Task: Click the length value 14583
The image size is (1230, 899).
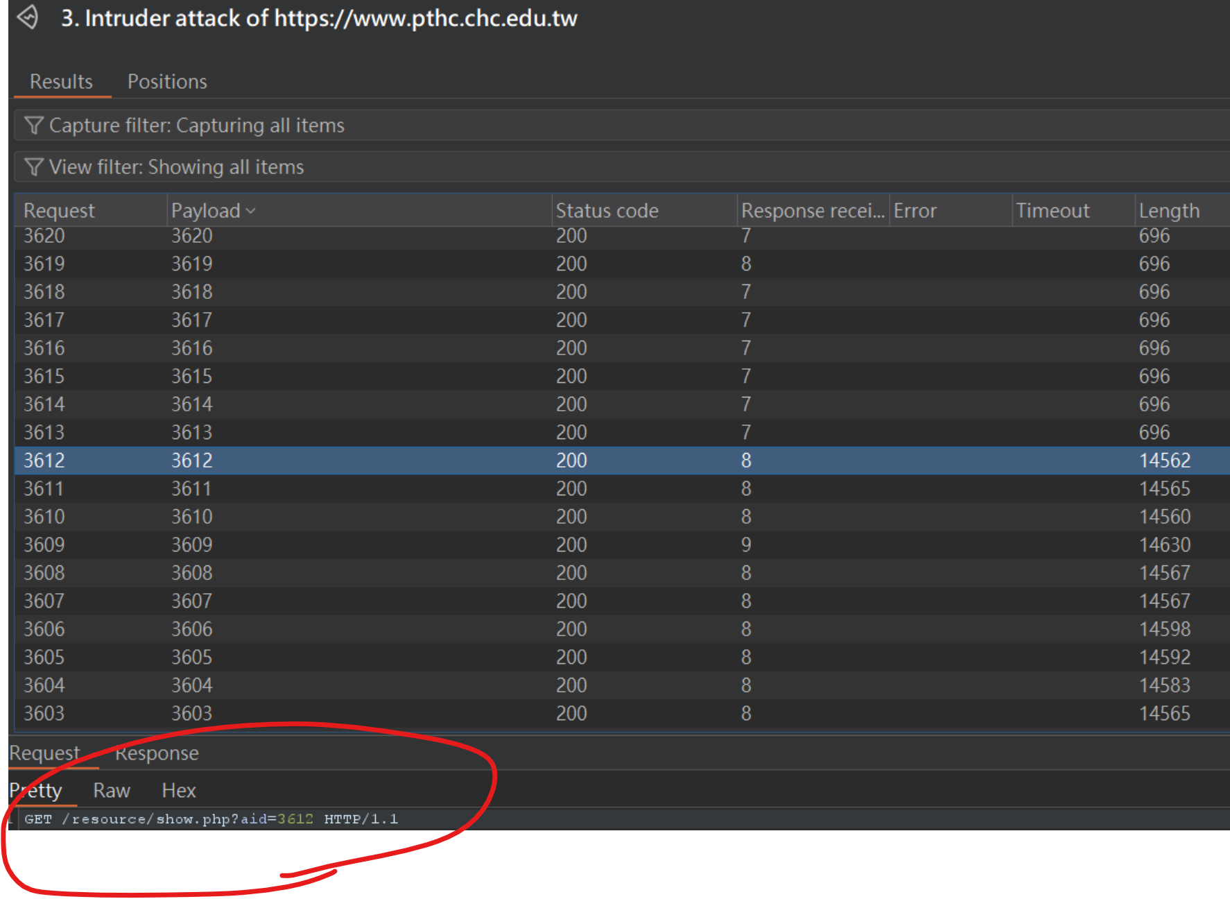Action: (x=1165, y=685)
